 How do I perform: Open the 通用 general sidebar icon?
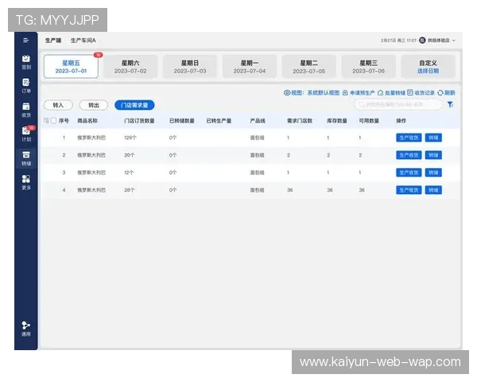coord(26,329)
